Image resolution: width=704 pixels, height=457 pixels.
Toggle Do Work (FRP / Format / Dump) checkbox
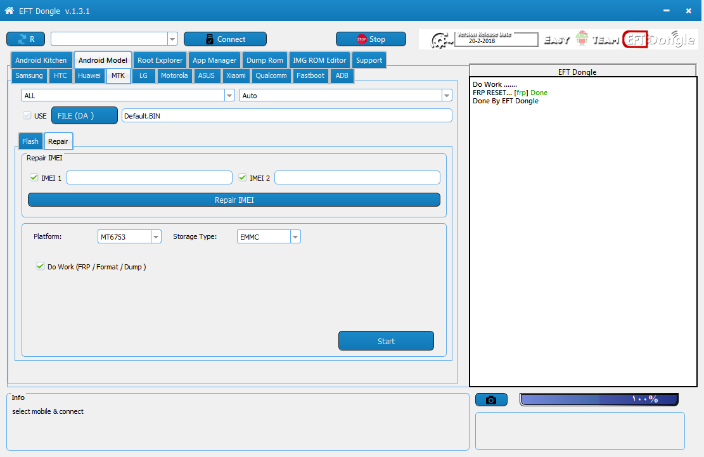41,266
